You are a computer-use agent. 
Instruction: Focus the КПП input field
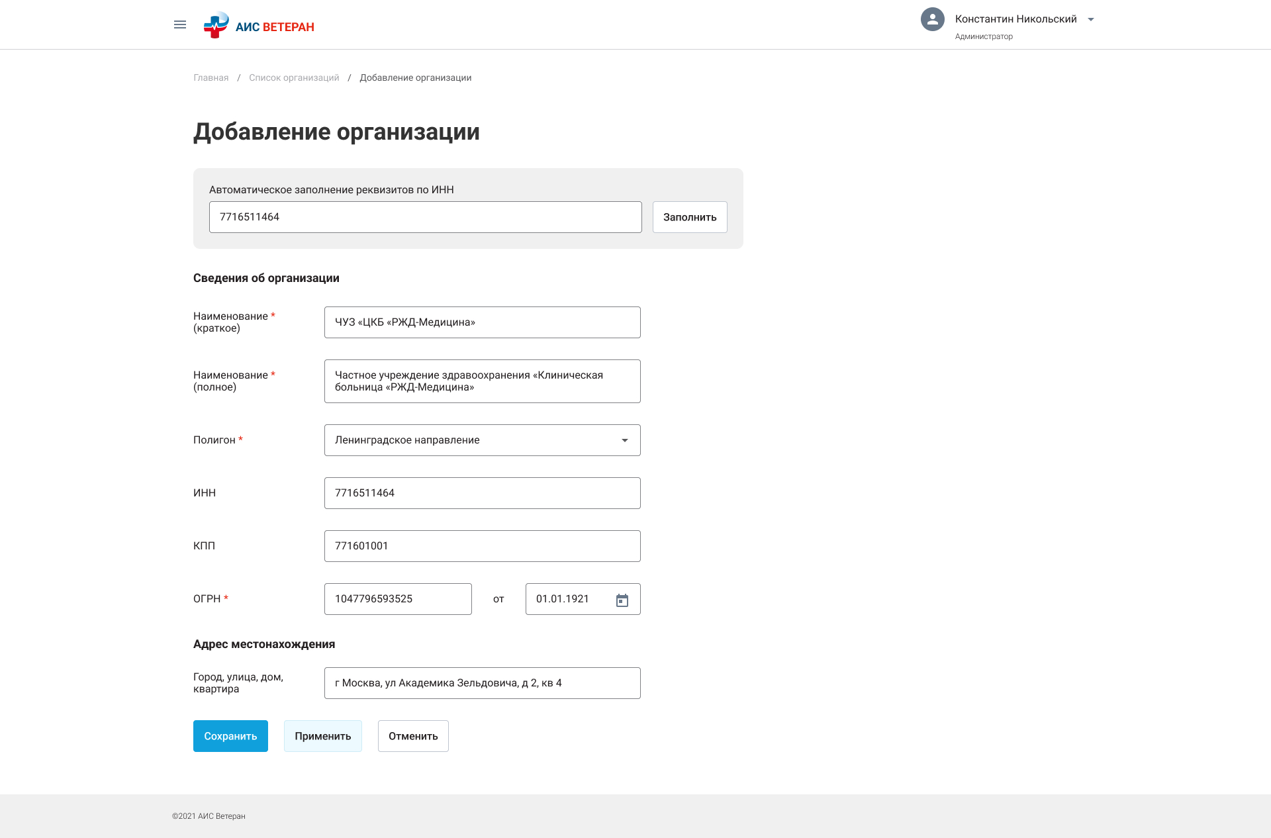tap(482, 546)
